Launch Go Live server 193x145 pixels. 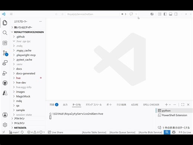185,132
